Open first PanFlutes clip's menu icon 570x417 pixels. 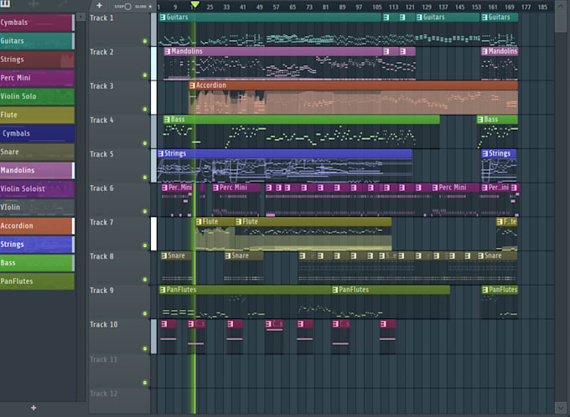coord(163,290)
